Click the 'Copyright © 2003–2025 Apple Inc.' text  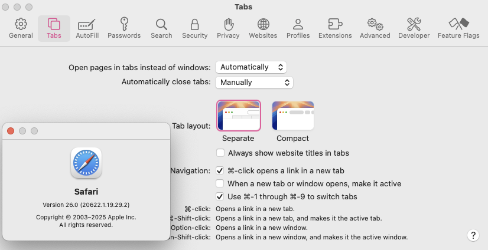pos(86,218)
